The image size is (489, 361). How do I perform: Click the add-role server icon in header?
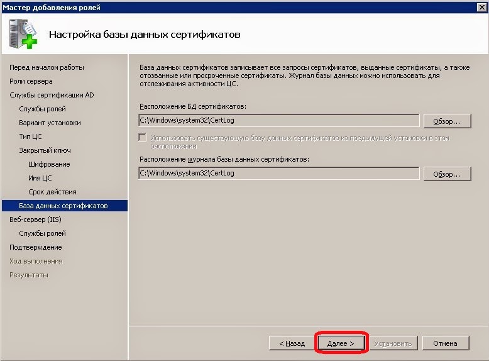[x=23, y=34]
